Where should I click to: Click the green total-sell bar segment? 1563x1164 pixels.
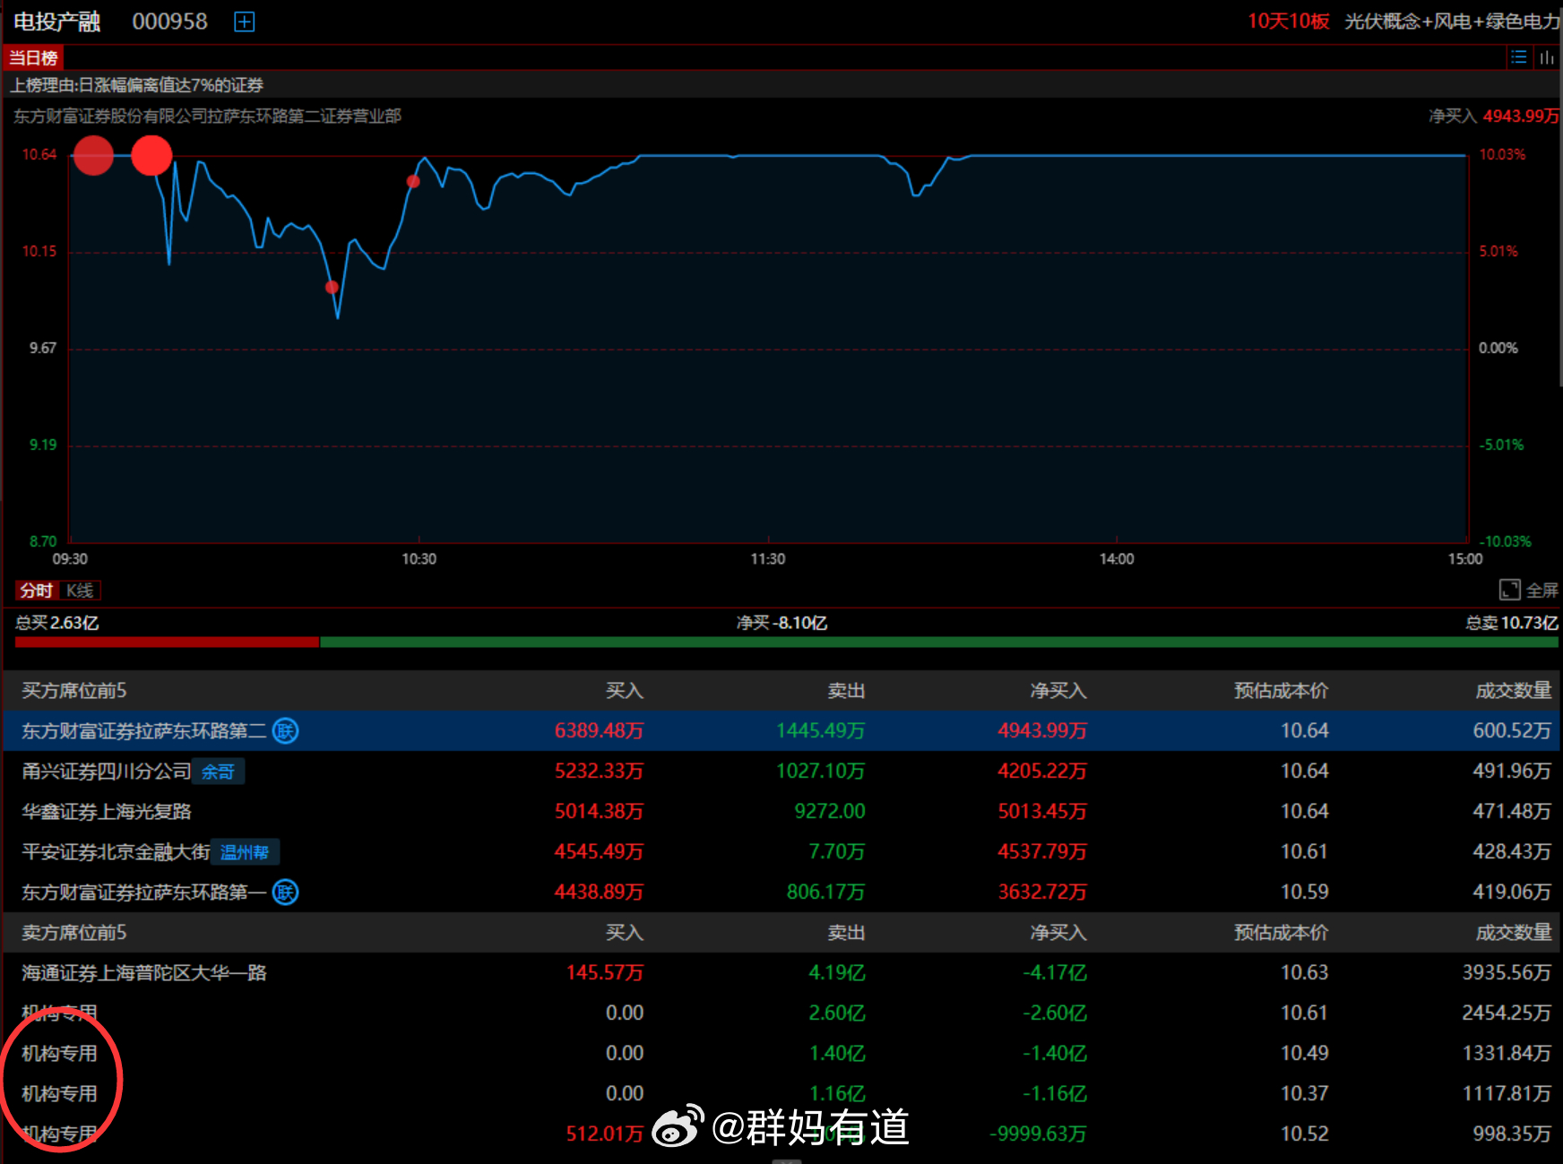(x=939, y=642)
